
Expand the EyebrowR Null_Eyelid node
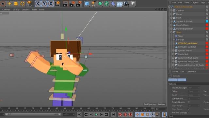pyautogui.click(x=173, y=58)
